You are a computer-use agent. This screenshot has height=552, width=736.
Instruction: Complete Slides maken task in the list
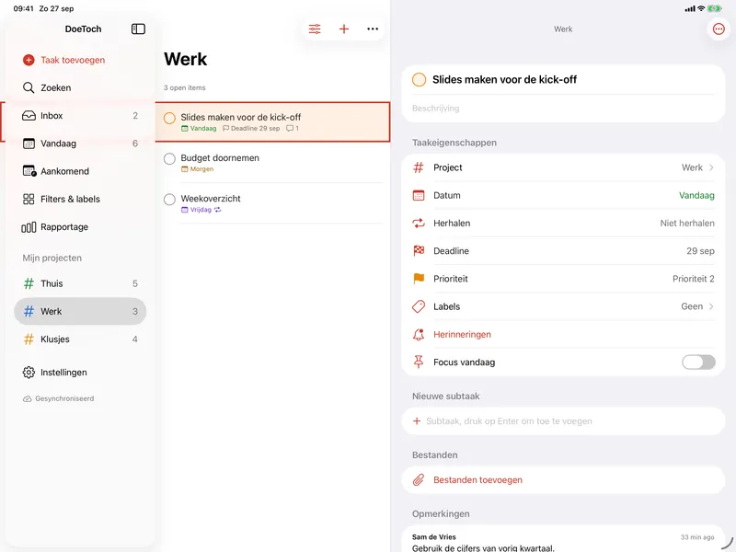(x=169, y=119)
